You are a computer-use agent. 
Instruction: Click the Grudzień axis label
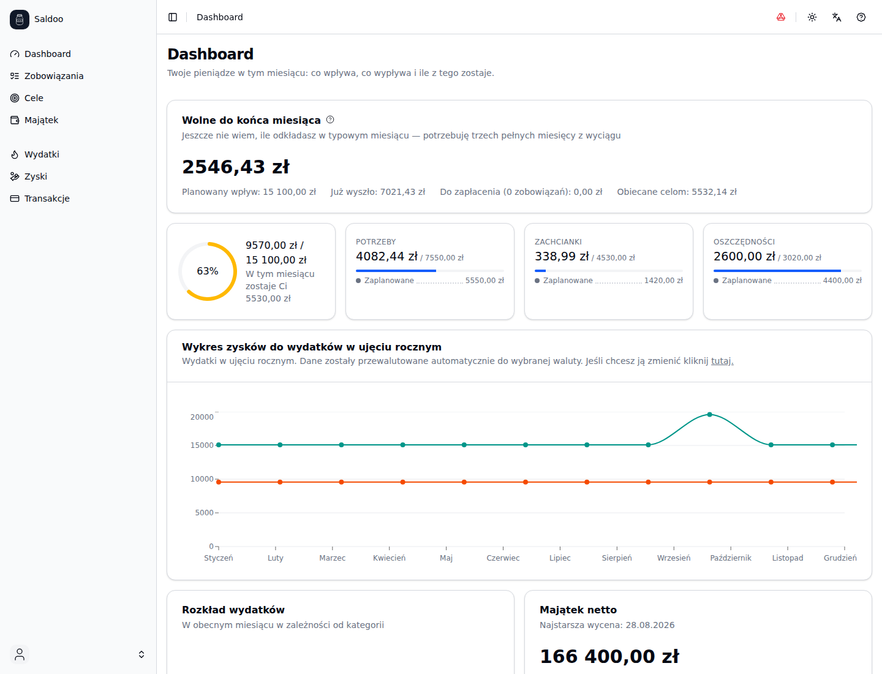pyautogui.click(x=840, y=558)
